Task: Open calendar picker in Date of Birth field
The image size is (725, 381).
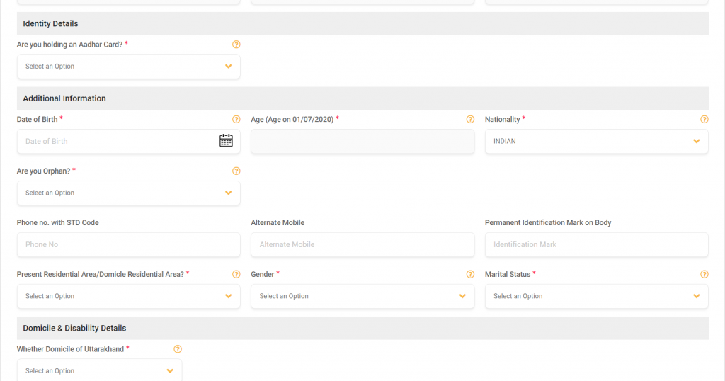Action: point(226,140)
